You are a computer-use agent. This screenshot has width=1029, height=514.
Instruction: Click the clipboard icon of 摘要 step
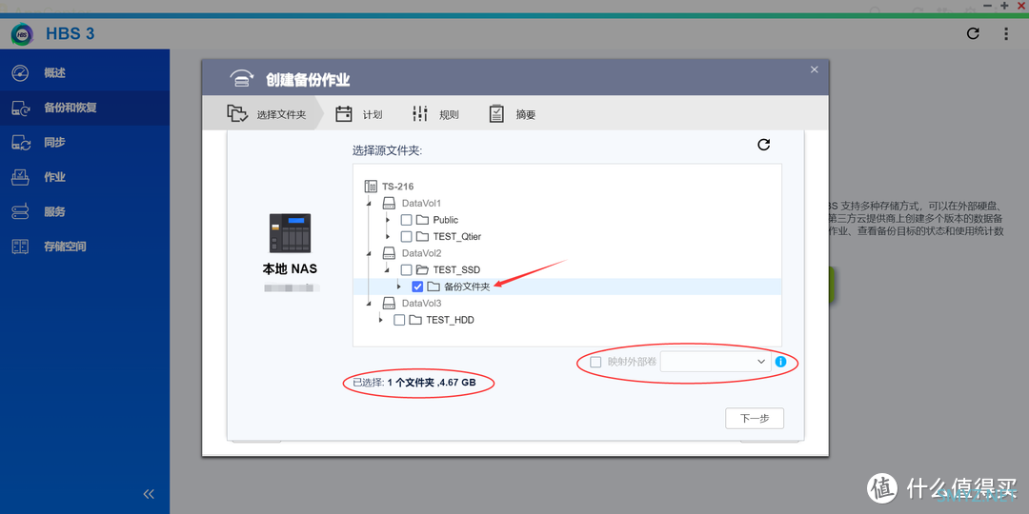496,114
